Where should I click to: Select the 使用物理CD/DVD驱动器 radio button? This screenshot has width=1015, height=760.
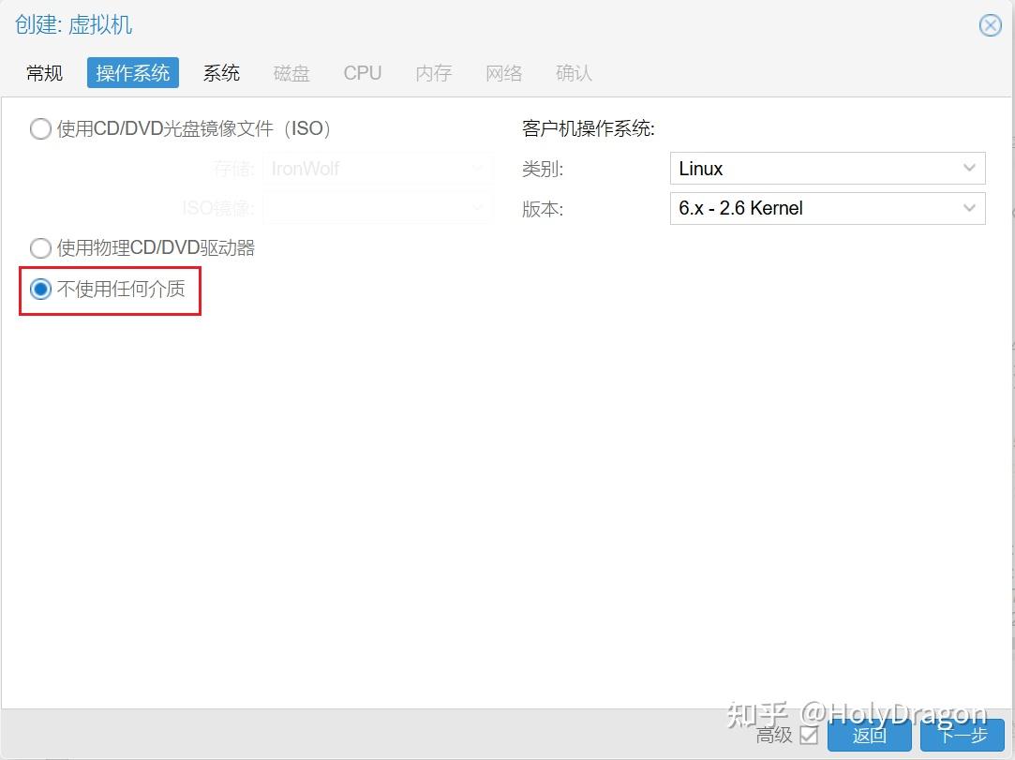40,247
